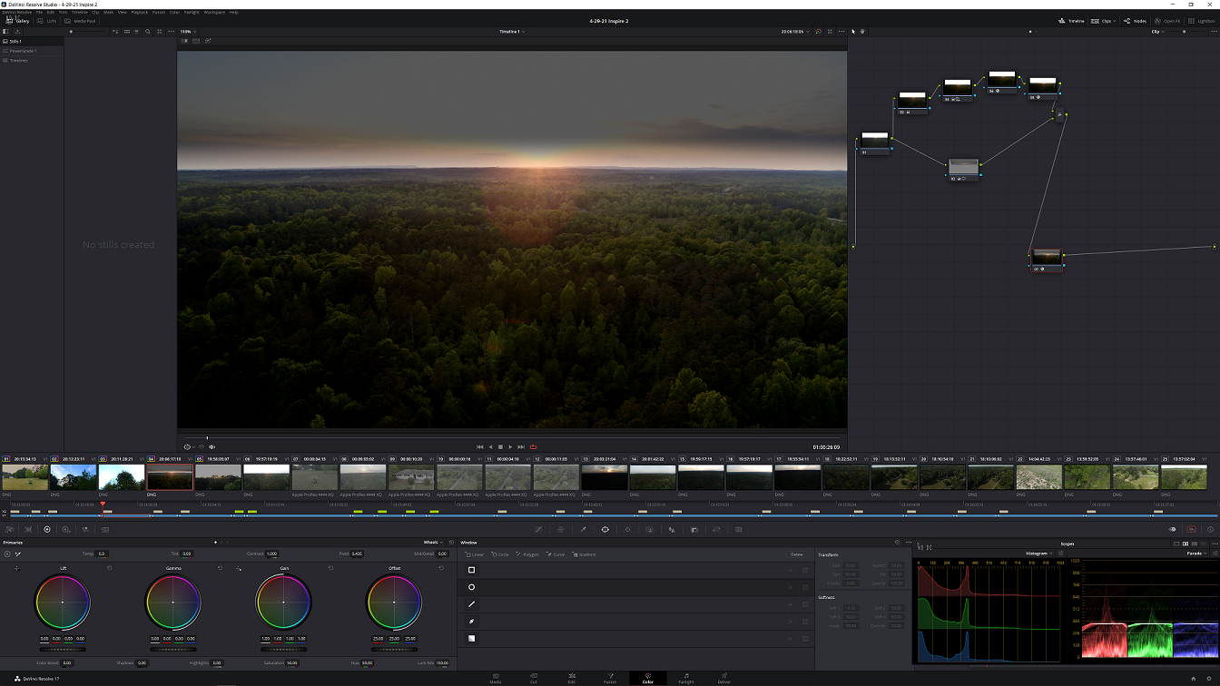
Task: Open the node editor Clip mode dropdown
Action: pos(1157,32)
